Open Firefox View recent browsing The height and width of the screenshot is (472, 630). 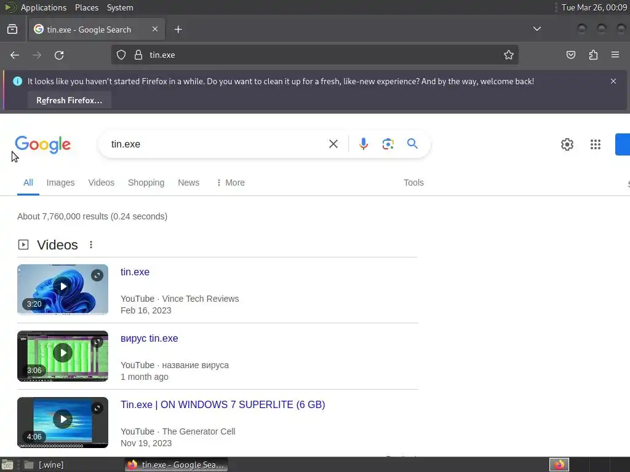coord(12,29)
